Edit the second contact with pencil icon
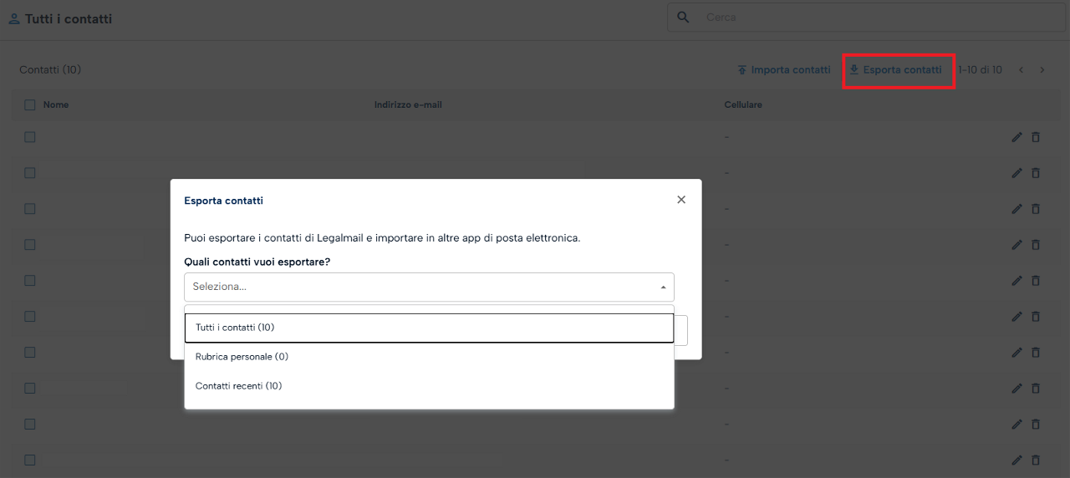This screenshot has height=478, width=1070. pos(1016,173)
